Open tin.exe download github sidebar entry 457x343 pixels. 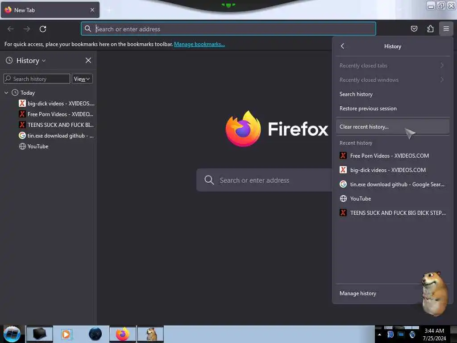coord(48,135)
